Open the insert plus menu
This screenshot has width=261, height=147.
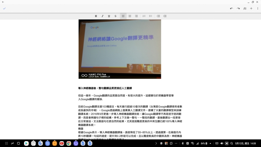pos(251,8)
